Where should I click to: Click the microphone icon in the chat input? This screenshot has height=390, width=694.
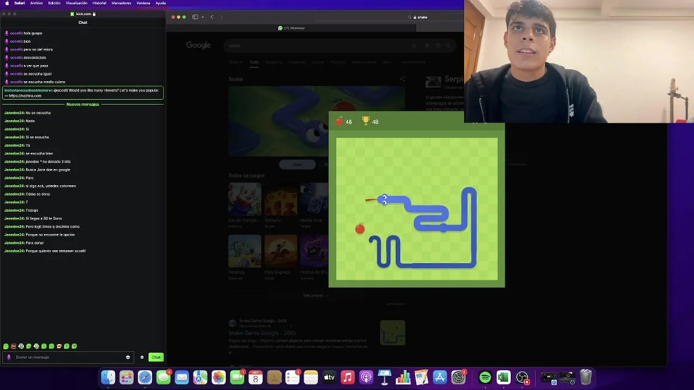tap(9, 357)
